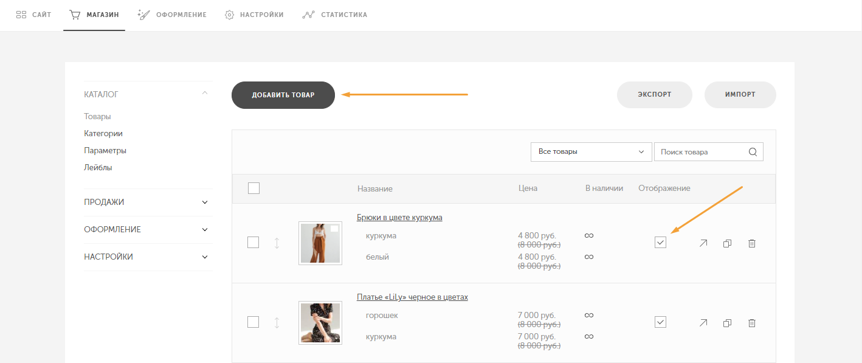Open Платье «LiLy» via arrow icon

(703, 323)
